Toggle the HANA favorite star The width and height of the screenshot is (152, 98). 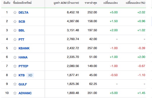15,57
